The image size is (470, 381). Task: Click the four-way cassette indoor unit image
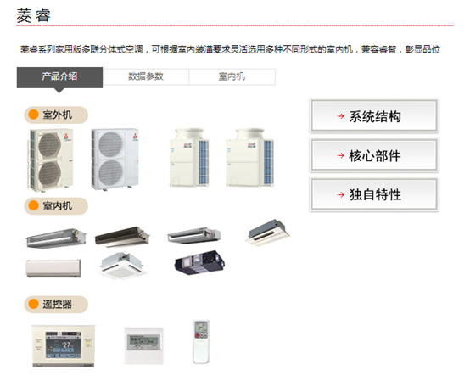[x=121, y=266]
